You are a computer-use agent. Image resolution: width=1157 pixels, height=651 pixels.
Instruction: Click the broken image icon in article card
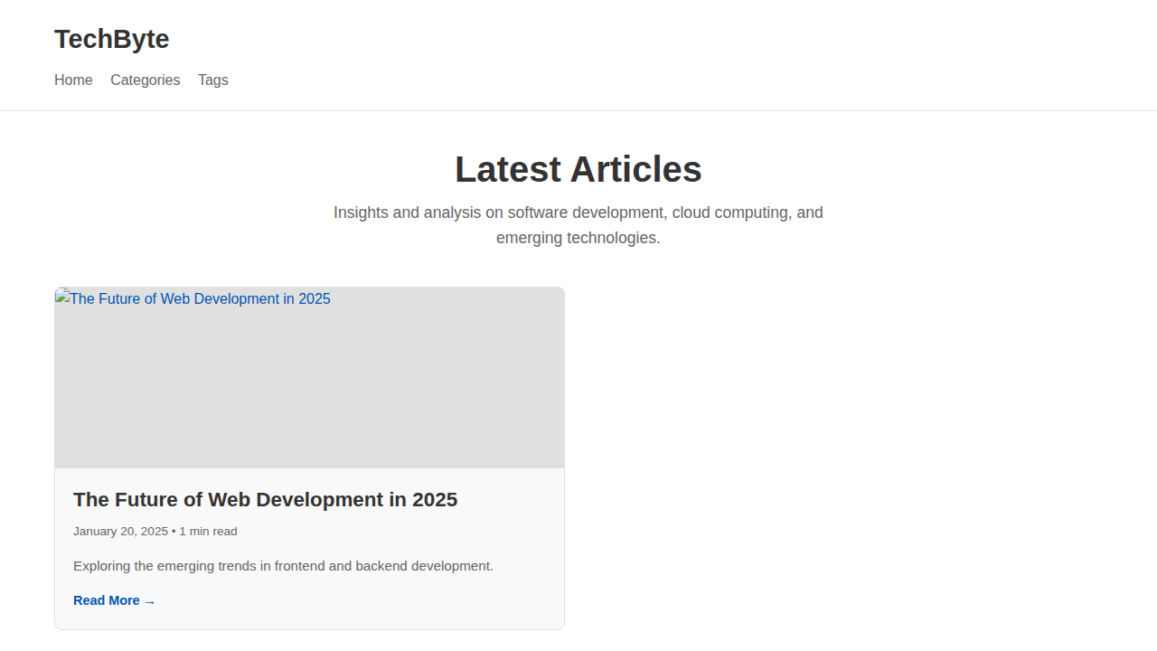pyautogui.click(x=61, y=297)
